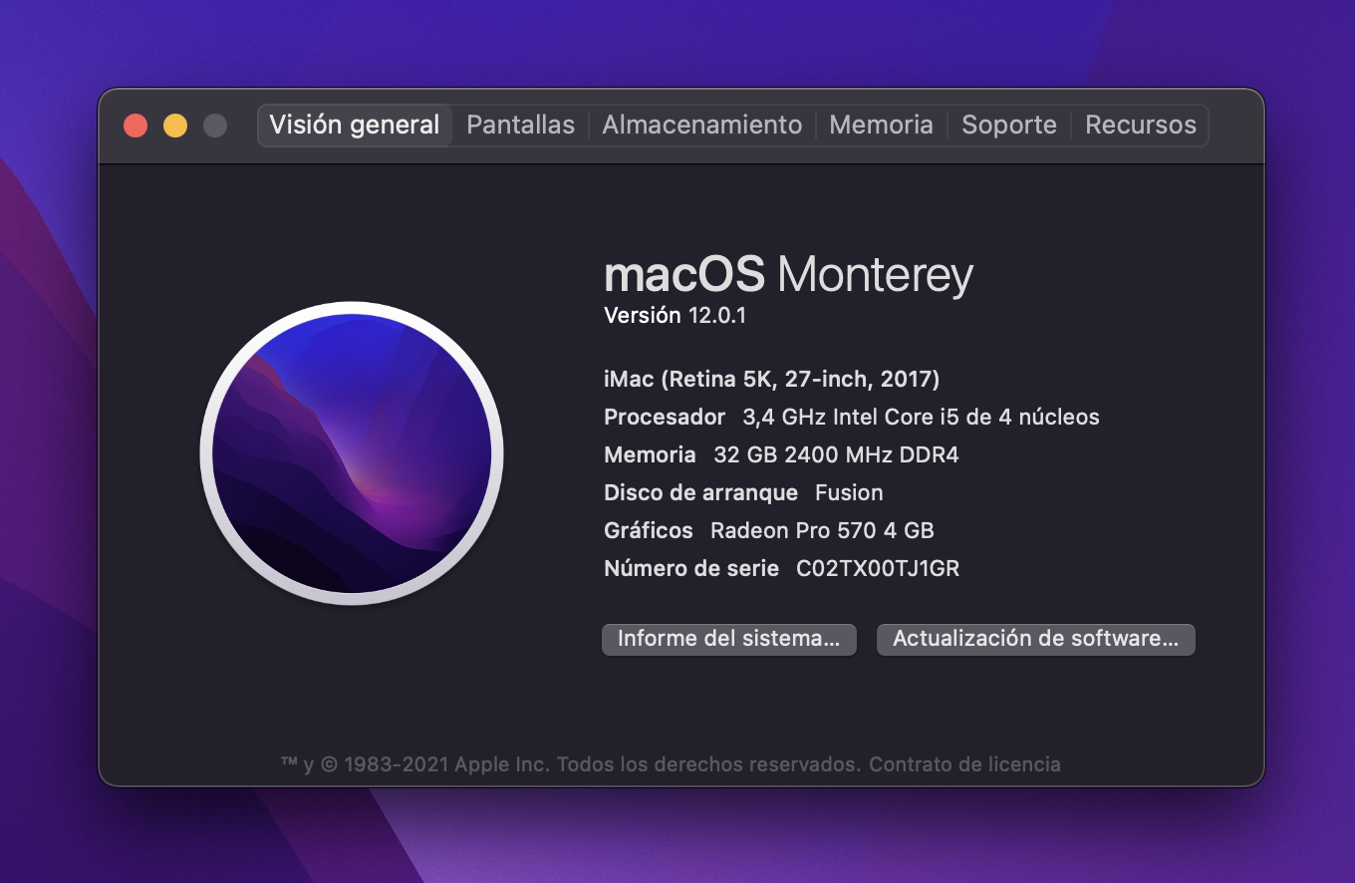This screenshot has height=883, width=1355.
Task: Open Actualización de software
Action: coord(1035,639)
